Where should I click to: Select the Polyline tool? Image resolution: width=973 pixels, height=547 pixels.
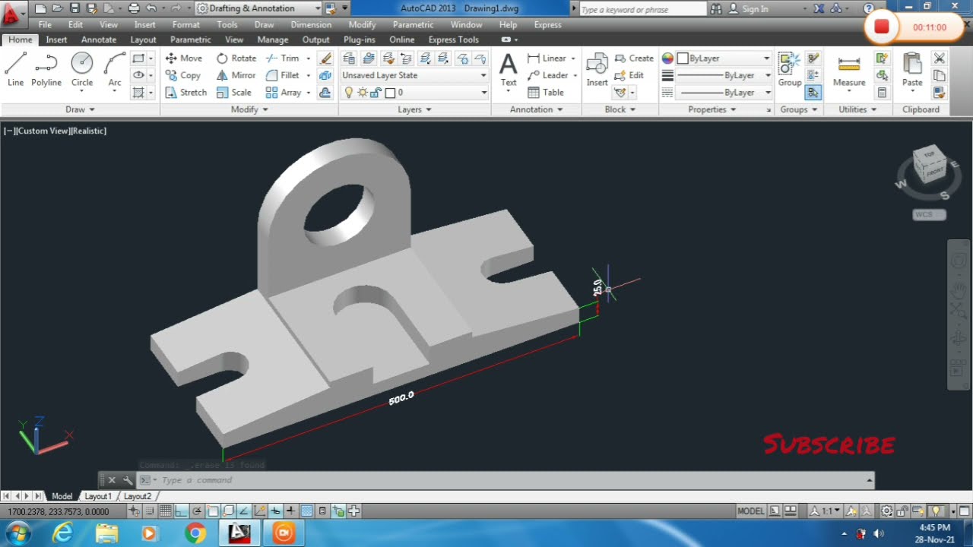(46, 69)
